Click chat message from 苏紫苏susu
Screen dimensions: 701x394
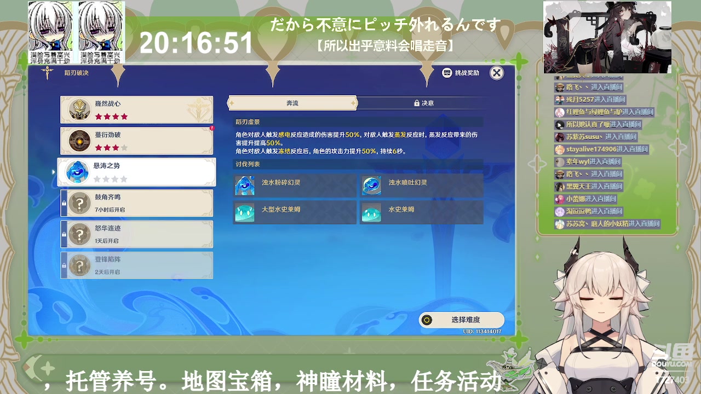[596, 137]
